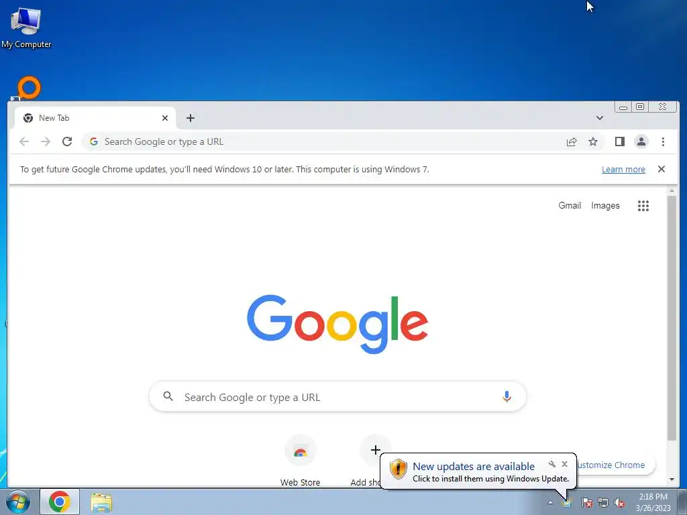Click the Windows Update shield icon
The width and height of the screenshot is (687, 515).
click(399, 469)
